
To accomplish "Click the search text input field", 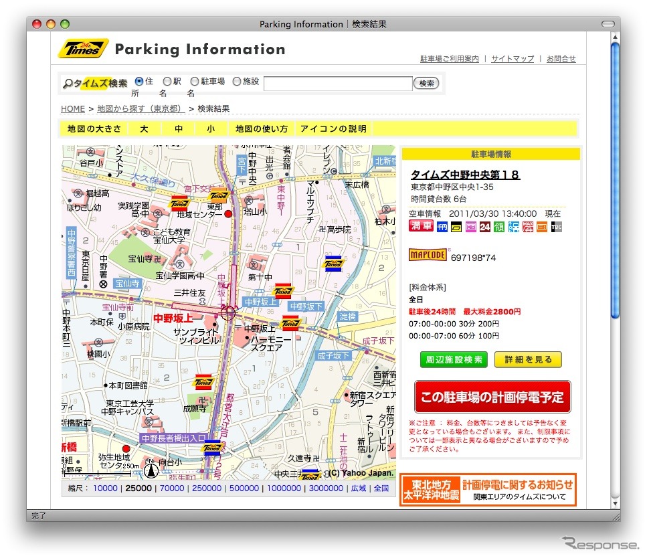I will pos(338,84).
